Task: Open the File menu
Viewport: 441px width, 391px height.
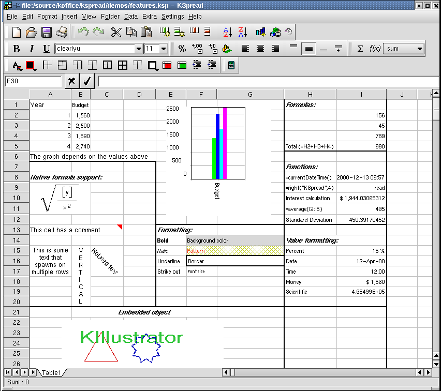Action: coord(12,17)
